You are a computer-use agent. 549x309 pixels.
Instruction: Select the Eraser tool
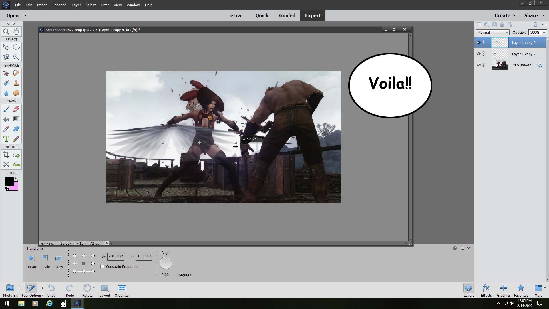click(16, 109)
